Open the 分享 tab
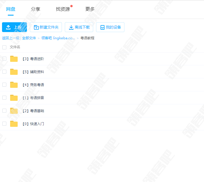The image size is (204, 182). pyautogui.click(x=36, y=9)
